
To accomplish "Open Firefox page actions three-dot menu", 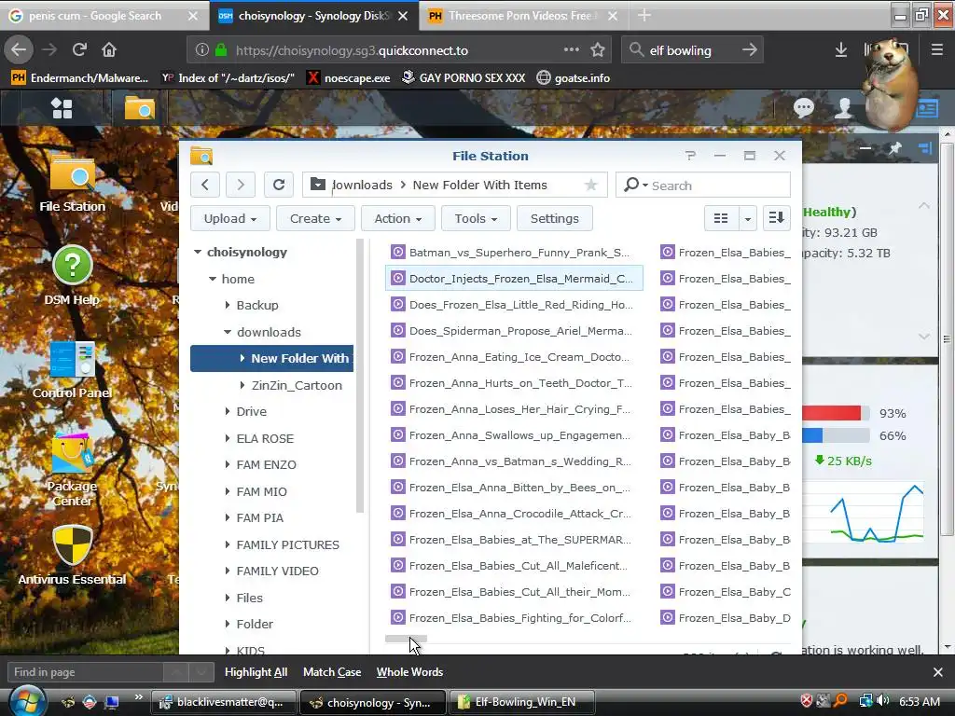I will click(572, 50).
